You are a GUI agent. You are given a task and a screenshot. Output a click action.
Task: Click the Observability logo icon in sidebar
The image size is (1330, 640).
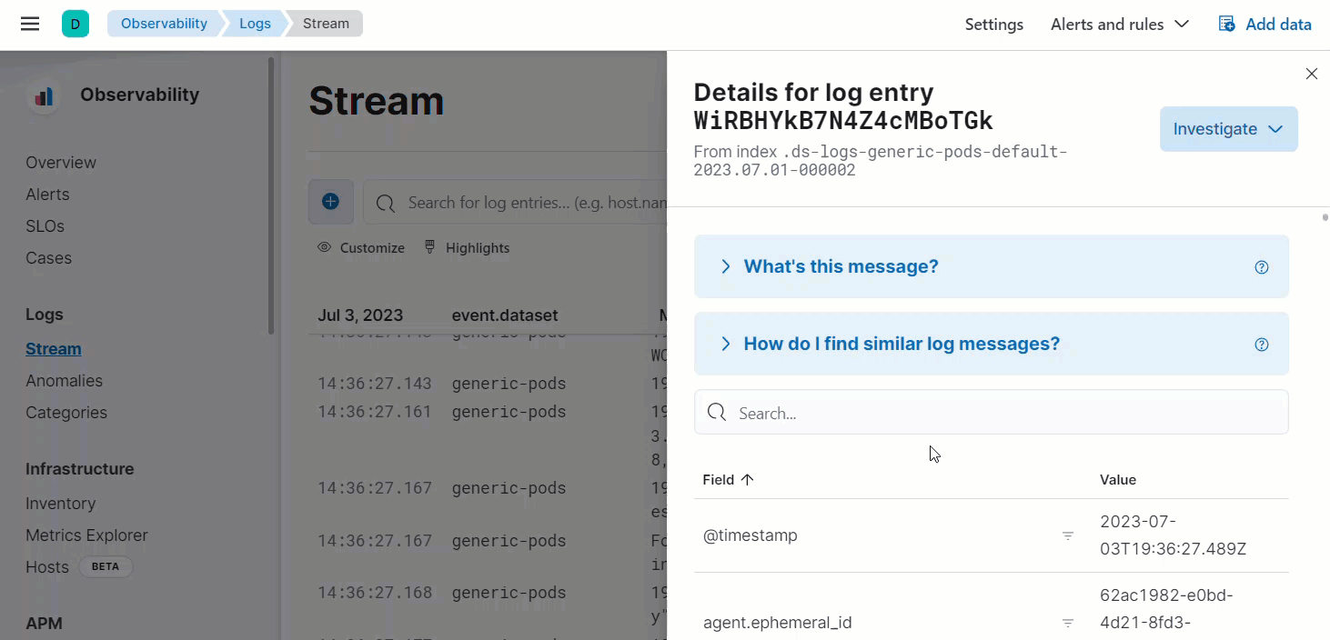(43, 95)
